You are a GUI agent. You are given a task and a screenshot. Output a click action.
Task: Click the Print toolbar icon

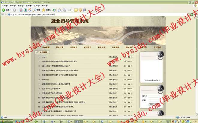pos(64,10)
